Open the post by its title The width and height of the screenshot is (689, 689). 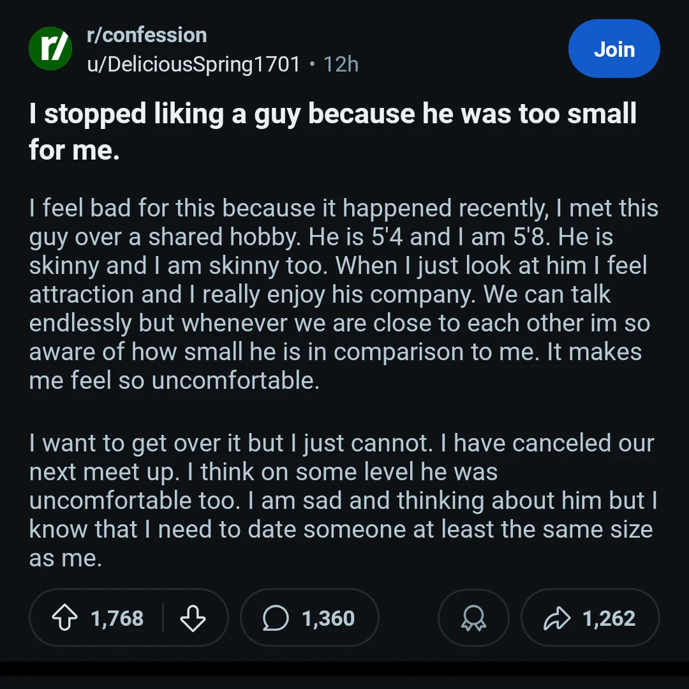[332, 115]
